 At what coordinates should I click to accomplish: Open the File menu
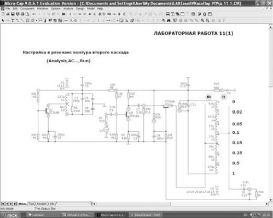[x=8, y=9]
